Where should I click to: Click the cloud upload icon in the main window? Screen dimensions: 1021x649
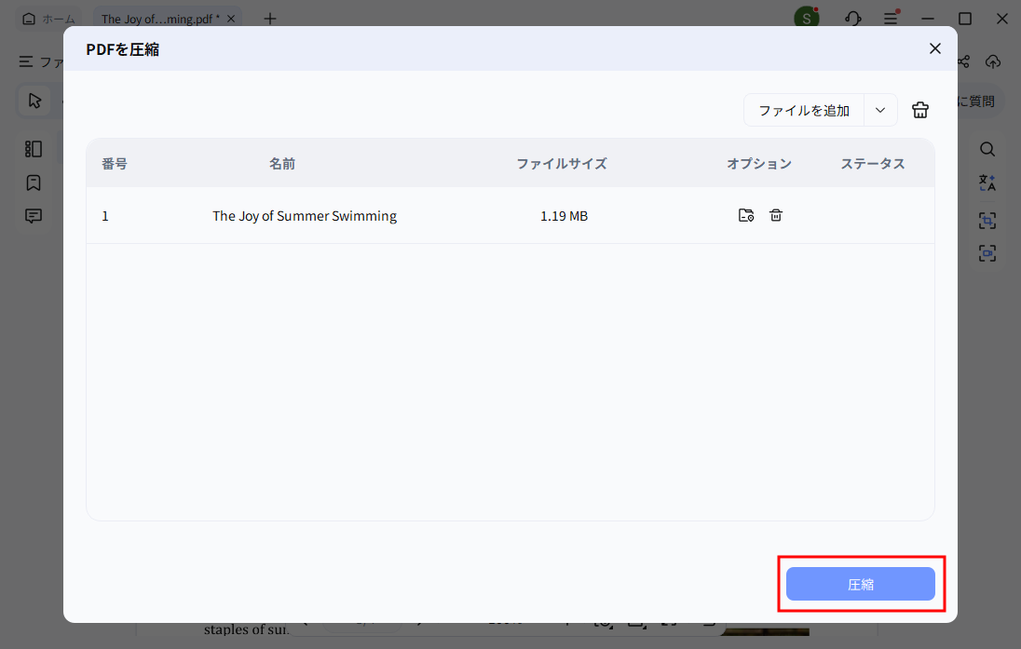[x=992, y=61]
